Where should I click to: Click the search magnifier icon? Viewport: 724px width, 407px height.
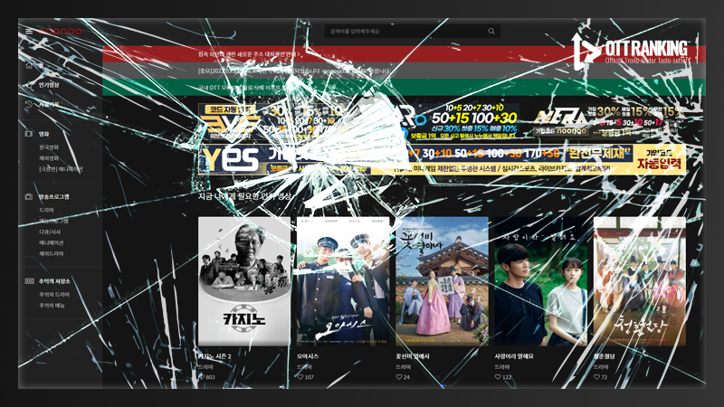pyautogui.click(x=491, y=32)
